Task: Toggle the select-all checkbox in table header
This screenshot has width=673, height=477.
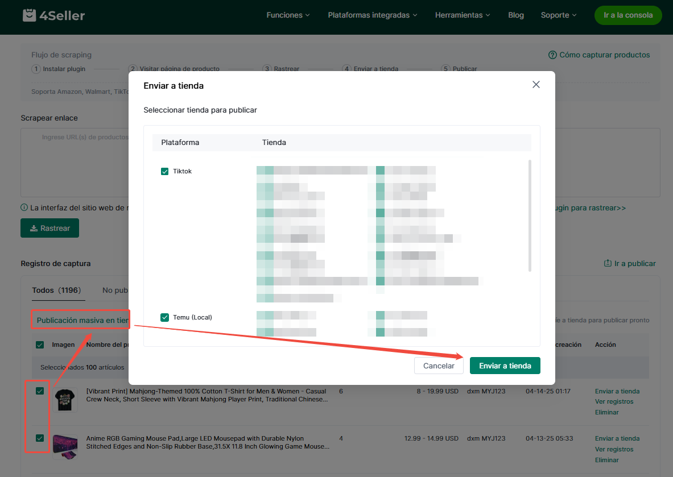Action: click(x=40, y=345)
